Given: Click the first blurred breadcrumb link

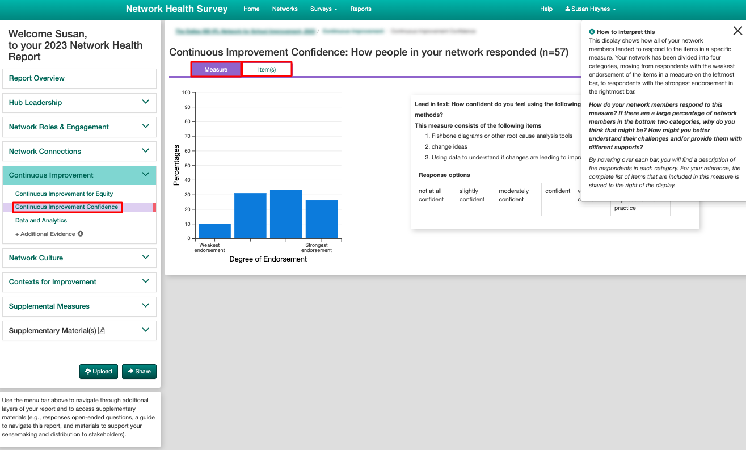Looking at the screenshot, I should tap(245, 31).
